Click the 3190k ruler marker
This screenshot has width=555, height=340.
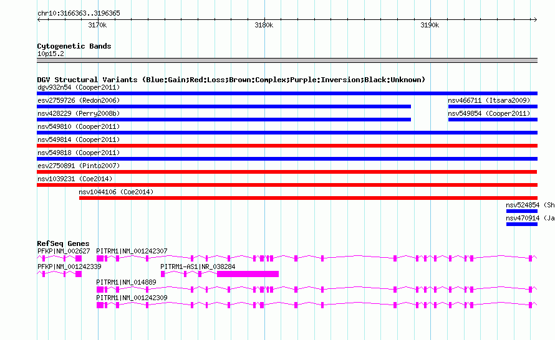pyautogui.click(x=430, y=25)
